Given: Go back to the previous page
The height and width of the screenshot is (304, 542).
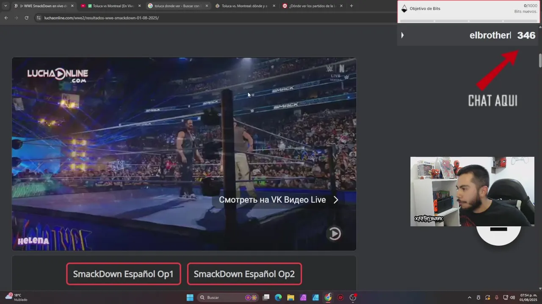Looking at the screenshot, I should point(6,18).
